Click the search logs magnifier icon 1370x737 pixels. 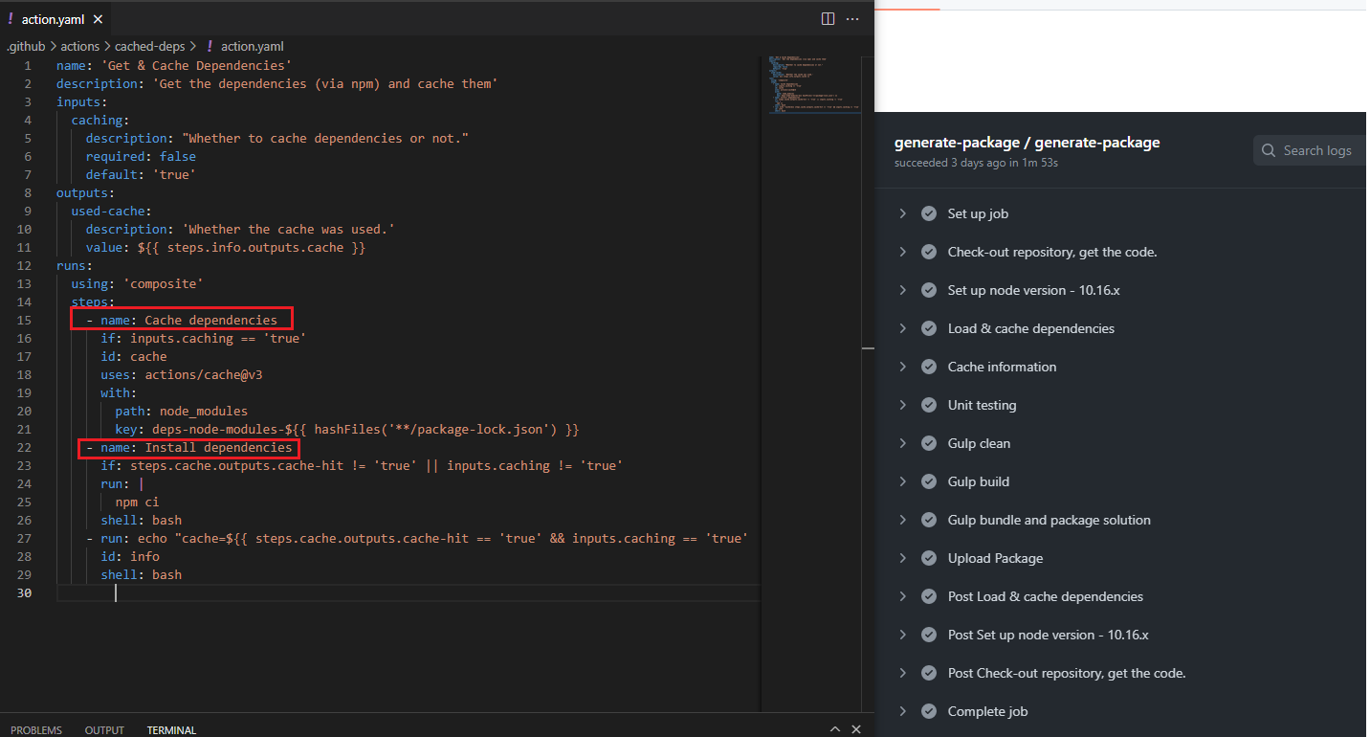(1269, 150)
